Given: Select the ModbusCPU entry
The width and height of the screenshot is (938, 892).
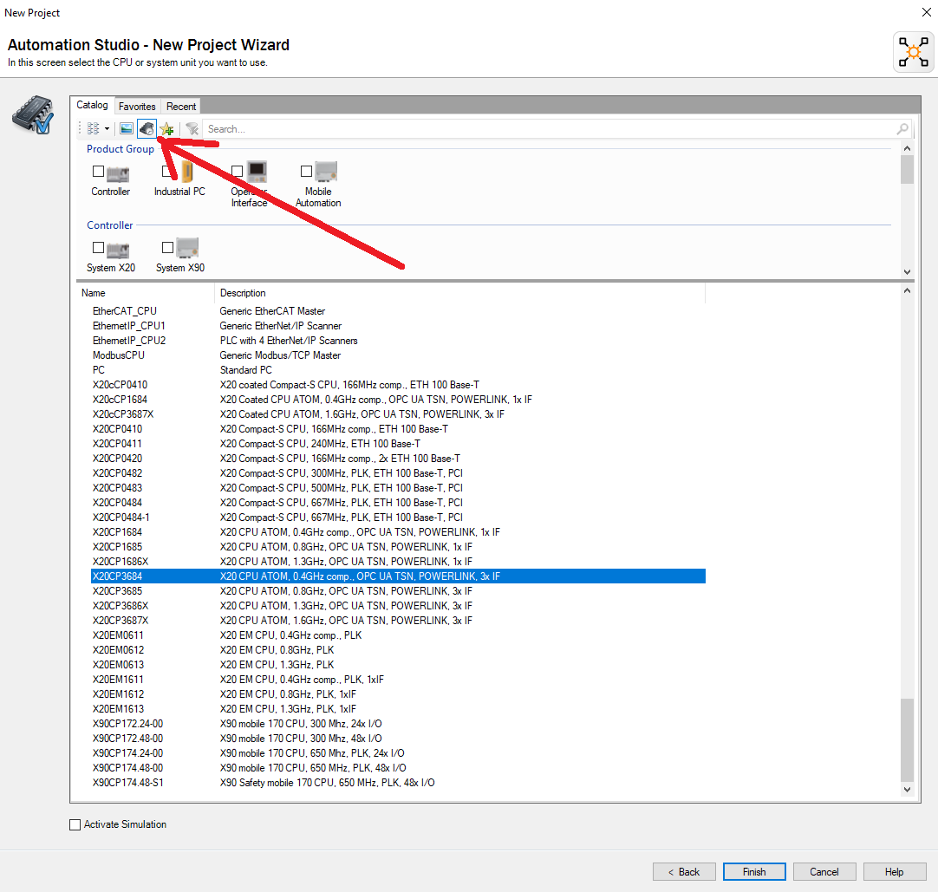Looking at the screenshot, I should 399,355.
